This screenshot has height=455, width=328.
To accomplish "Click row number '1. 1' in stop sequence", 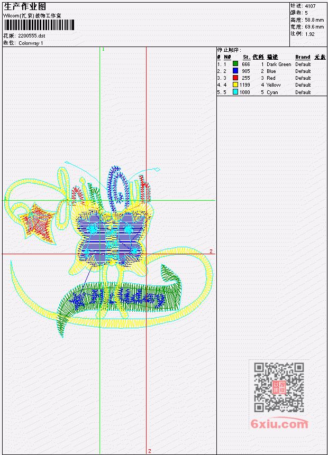I will (222, 64).
